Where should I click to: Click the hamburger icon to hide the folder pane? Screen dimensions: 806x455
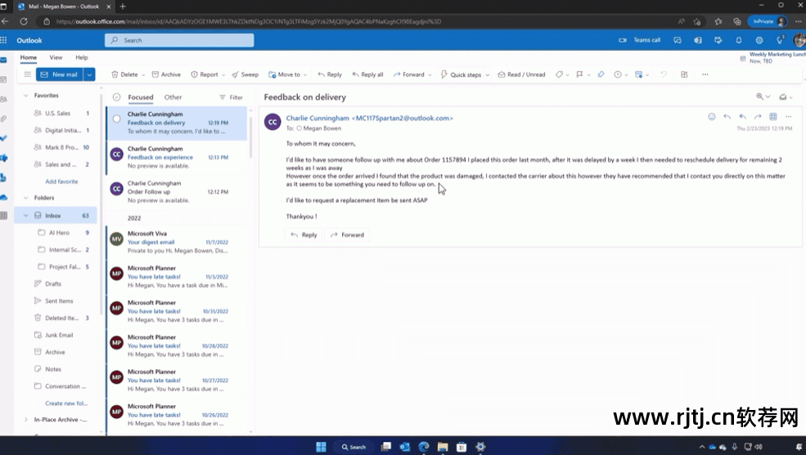point(27,74)
